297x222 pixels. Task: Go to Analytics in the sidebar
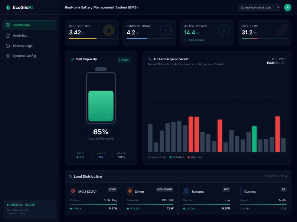coord(20,36)
